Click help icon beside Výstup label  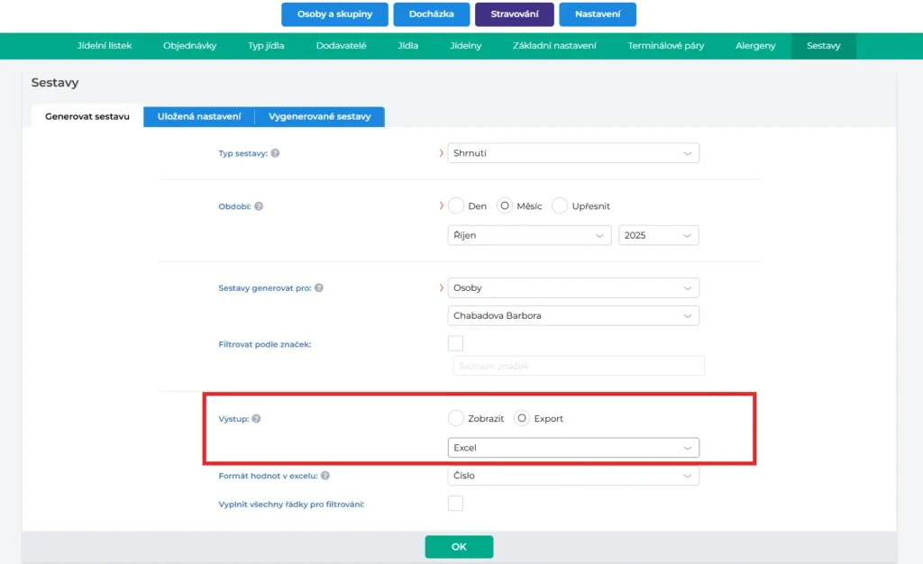257,419
